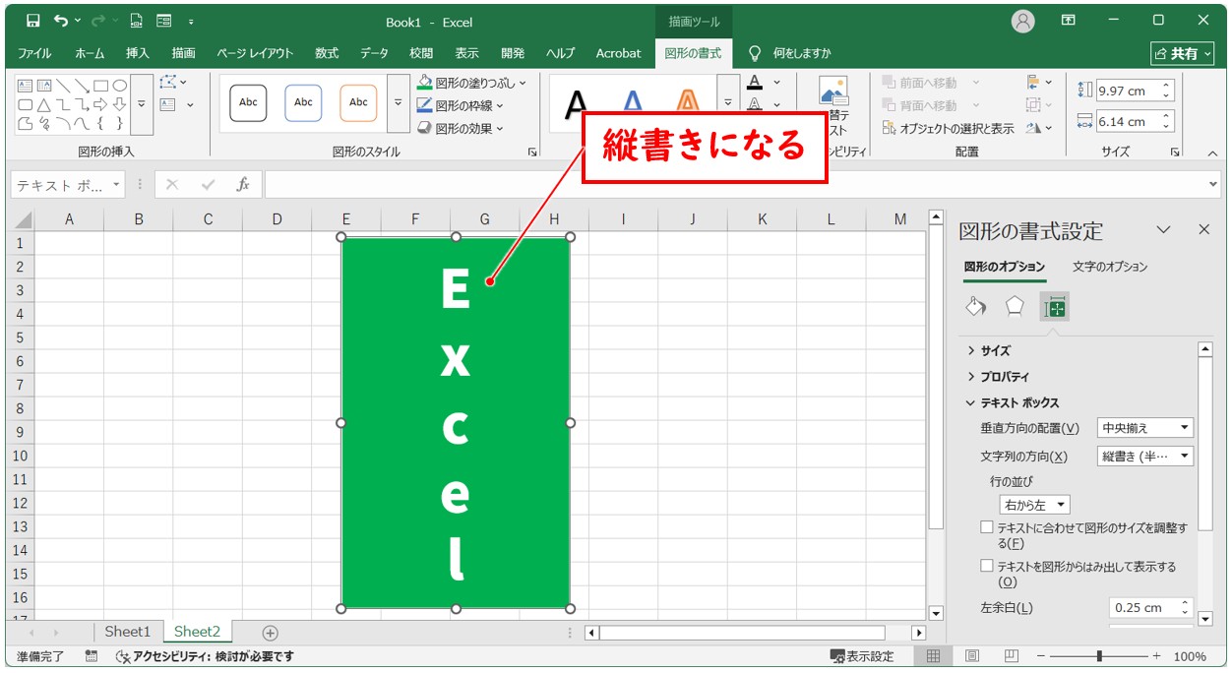Open 図形の枠線 shape outline menu

pyautogui.click(x=460, y=105)
